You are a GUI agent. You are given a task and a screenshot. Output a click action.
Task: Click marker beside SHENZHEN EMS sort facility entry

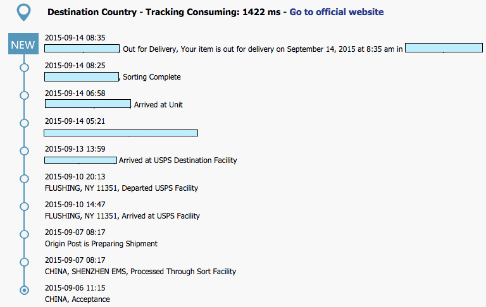pyautogui.click(x=24, y=262)
